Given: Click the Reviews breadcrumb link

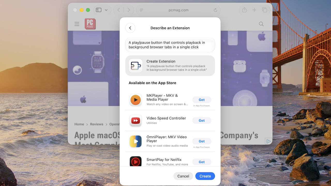Looking at the screenshot, I should pos(97,124).
